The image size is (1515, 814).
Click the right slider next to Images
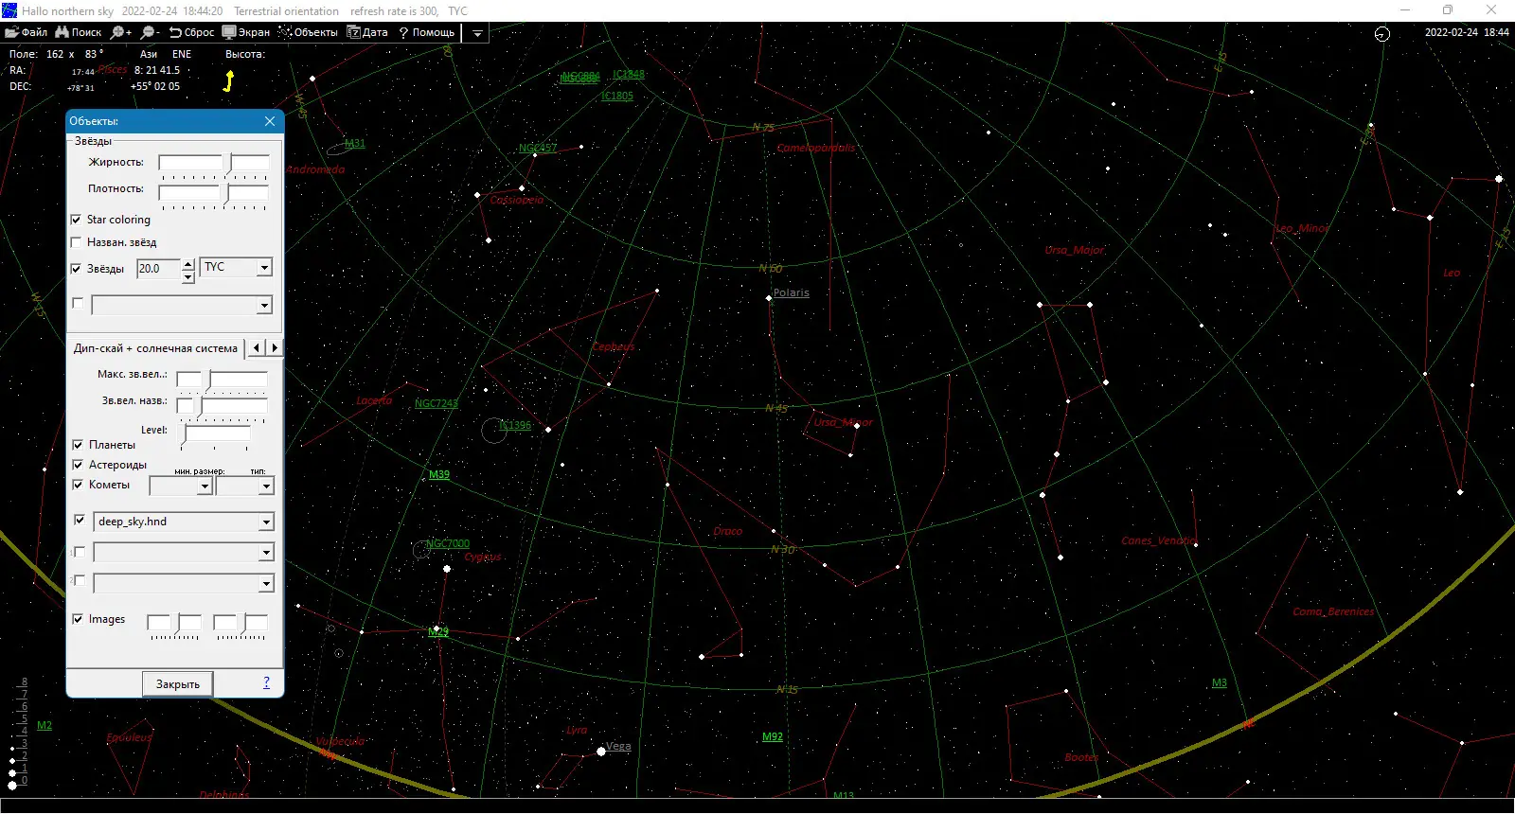pyautogui.click(x=241, y=625)
